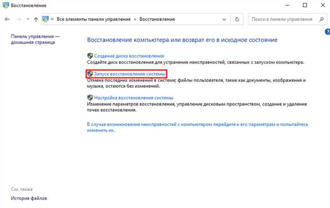Click the forward navigation arrow

tap(18, 19)
